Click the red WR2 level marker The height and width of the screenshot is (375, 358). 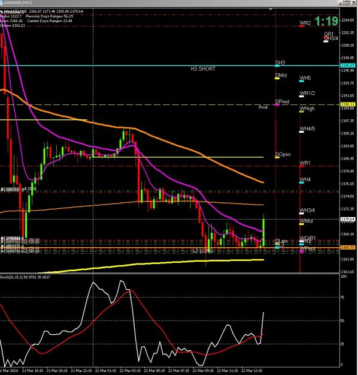302,26
